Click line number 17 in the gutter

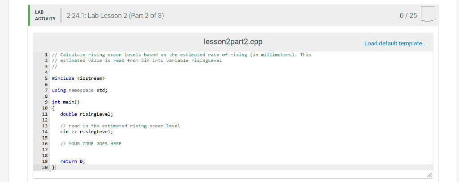45,150
